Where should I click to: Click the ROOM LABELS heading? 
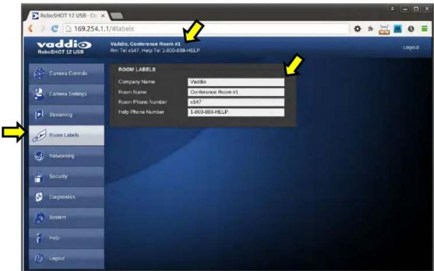(137, 69)
